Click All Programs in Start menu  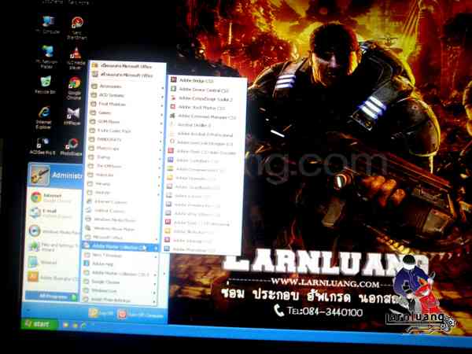click(51, 297)
